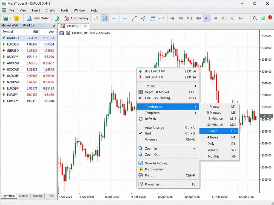274x205 pixels.
Task: Click Zoom Out magnifier entry
Action: (x=168, y=155)
